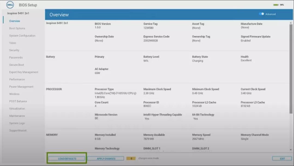Viewport: 294px width, 166px height.
Task: Click the Dell logo icon
Action: pyautogui.click(x=10, y=5)
